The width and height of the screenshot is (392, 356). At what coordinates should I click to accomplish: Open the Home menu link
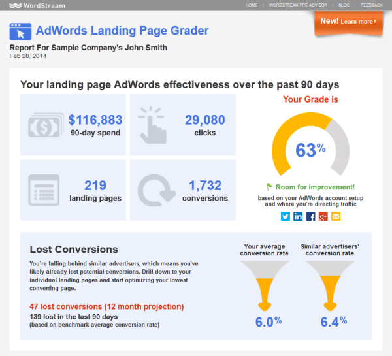tap(252, 5)
